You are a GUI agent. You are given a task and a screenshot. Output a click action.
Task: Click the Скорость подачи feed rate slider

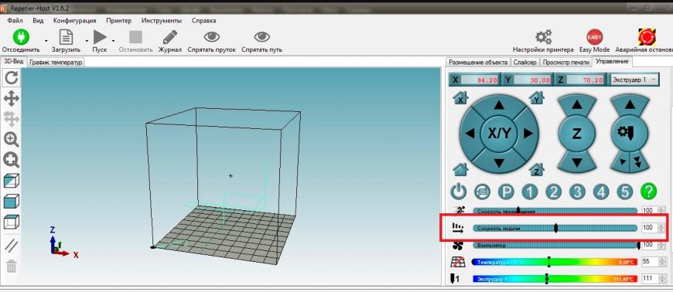tap(555, 229)
